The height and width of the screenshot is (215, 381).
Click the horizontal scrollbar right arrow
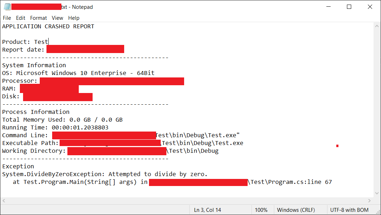pos(369,201)
